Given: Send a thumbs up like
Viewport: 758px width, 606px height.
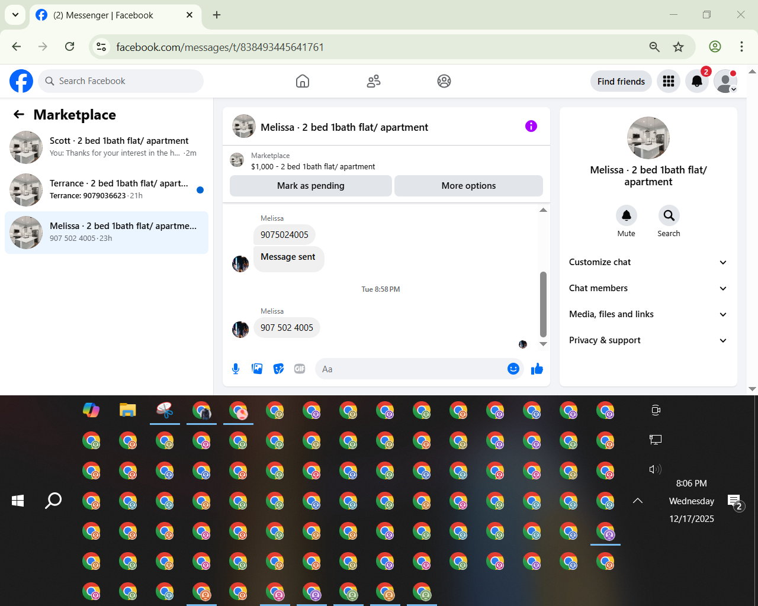Looking at the screenshot, I should click(x=537, y=369).
